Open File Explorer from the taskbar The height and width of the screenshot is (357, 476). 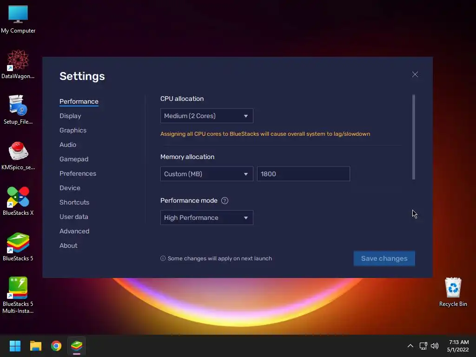pos(35,346)
